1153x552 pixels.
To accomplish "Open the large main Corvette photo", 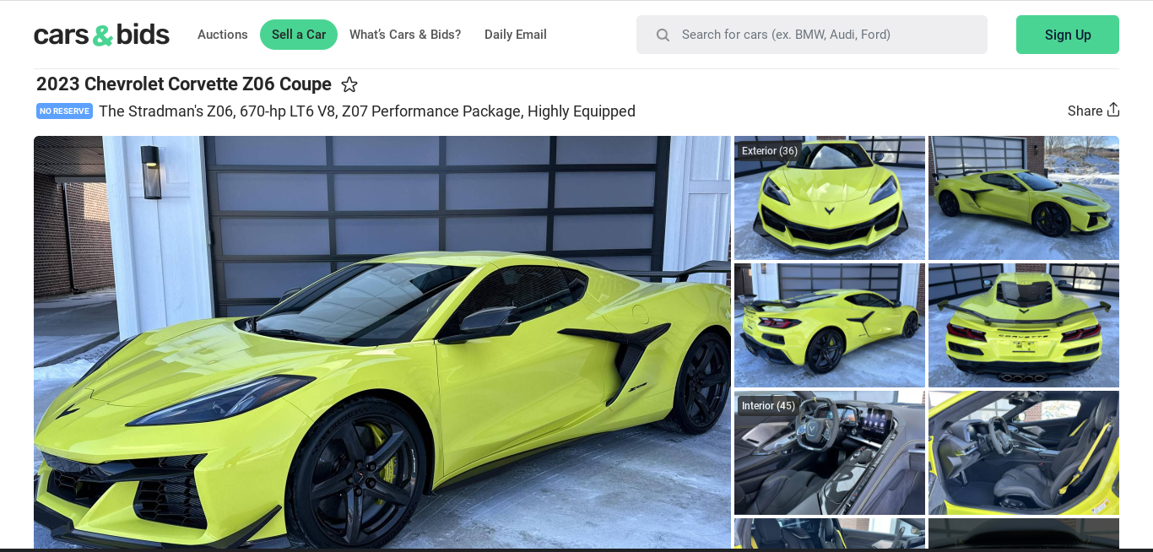I will [382, 342].
